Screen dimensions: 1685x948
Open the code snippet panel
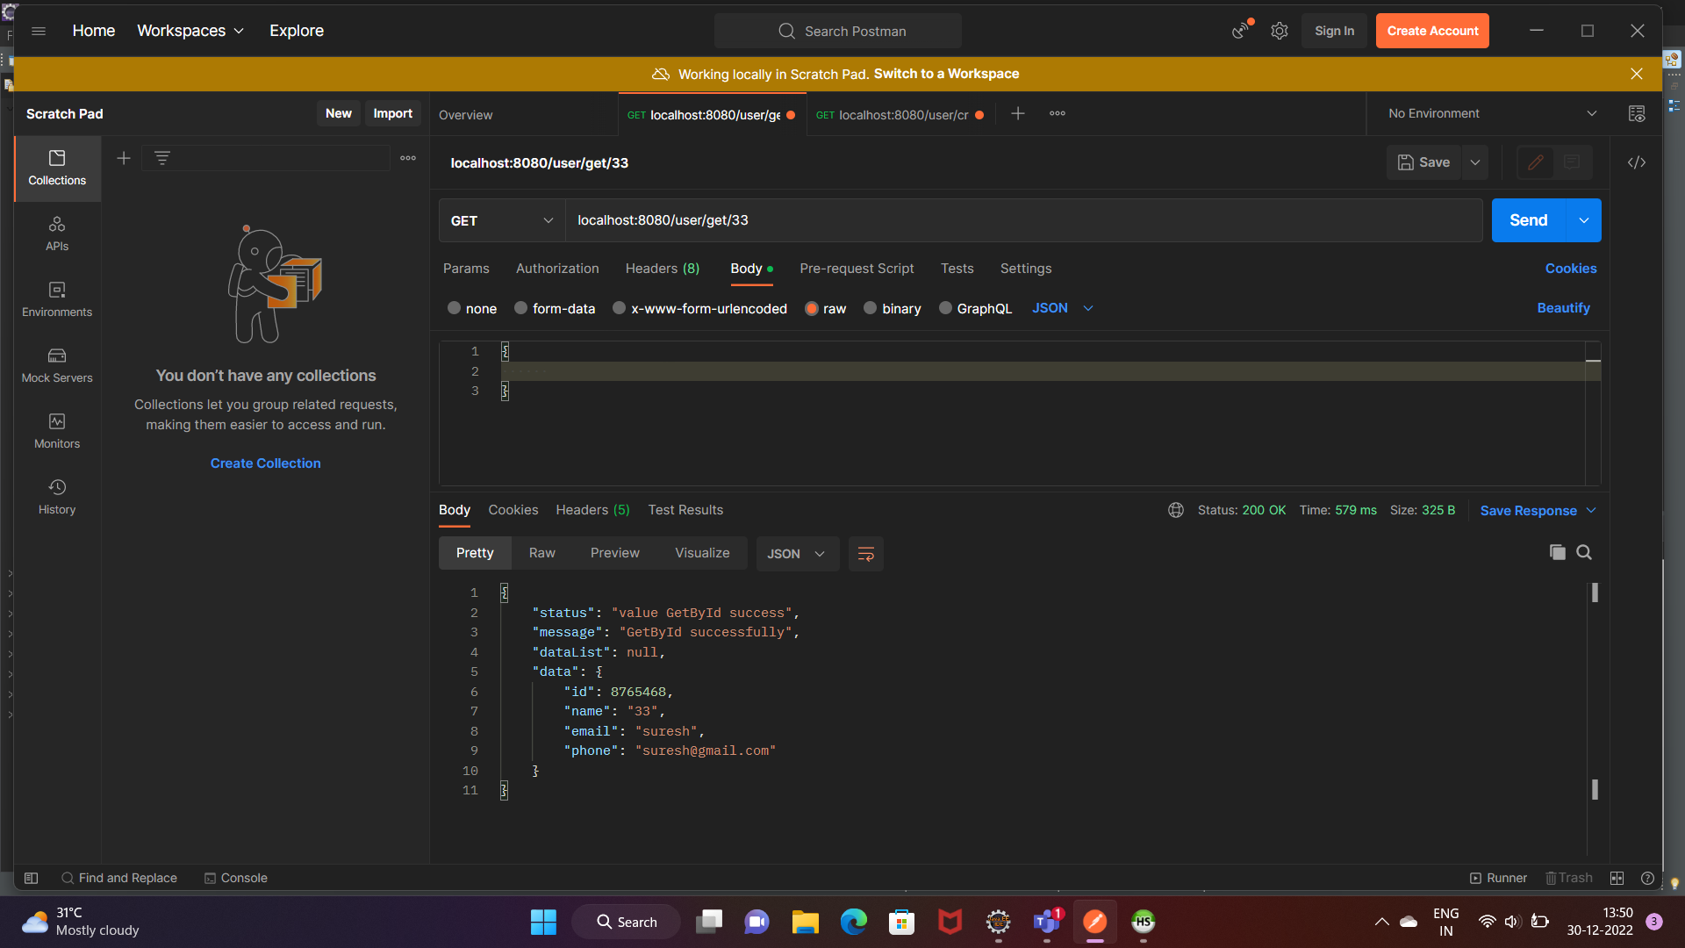[1637, 162]
